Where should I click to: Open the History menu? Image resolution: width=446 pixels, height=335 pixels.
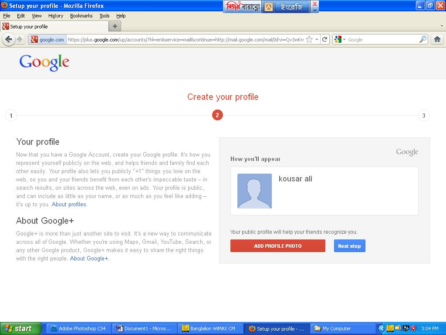click(56, 16)
